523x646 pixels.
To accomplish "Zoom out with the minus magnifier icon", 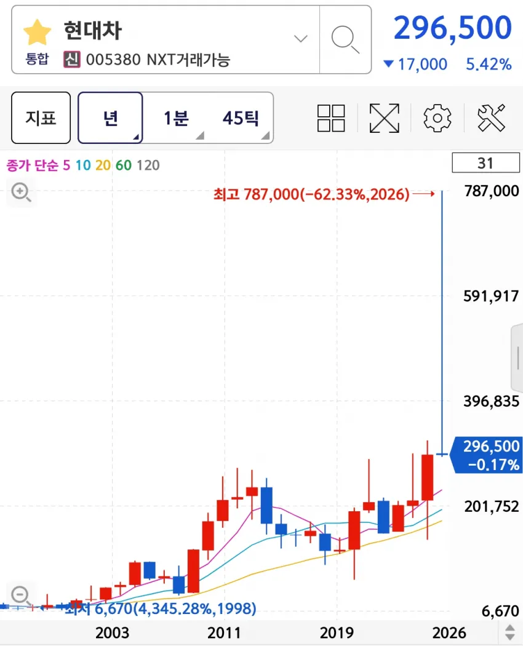I will pos(20,596).
